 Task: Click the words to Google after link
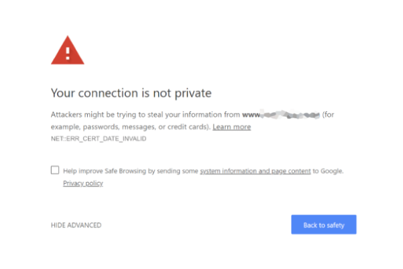328,171
